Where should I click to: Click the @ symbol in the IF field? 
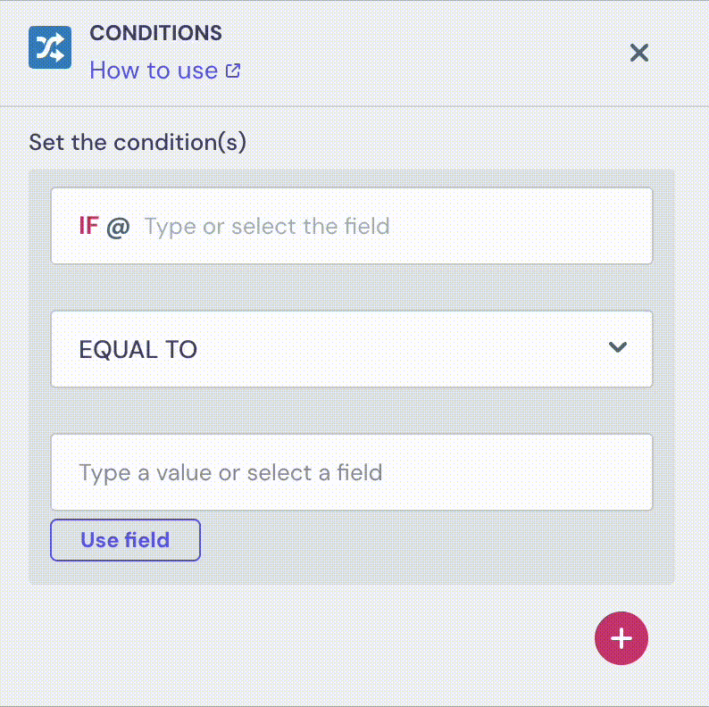[x=118, y=227]
